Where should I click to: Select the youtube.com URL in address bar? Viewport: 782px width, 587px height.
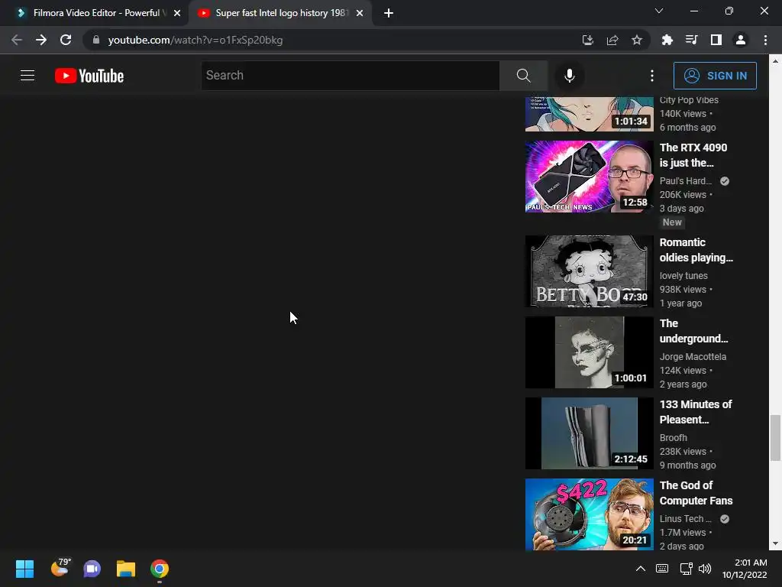click(x=195, y=40)
